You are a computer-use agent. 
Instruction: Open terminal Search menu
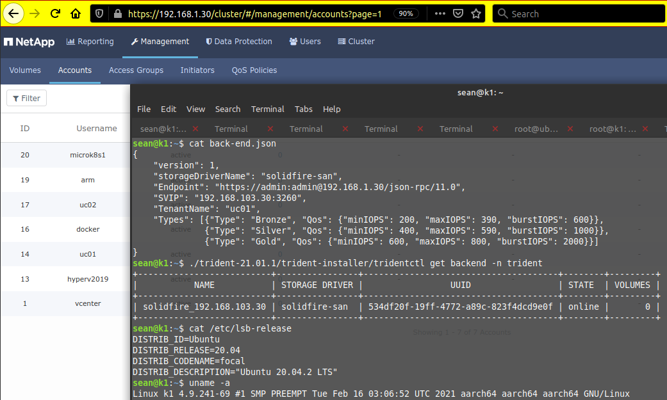point(227,109)
